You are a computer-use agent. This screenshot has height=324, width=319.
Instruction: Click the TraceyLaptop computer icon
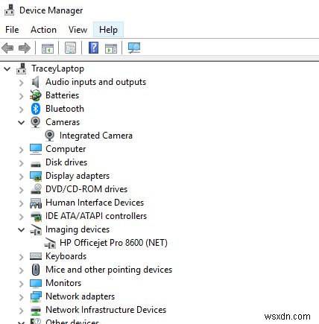point(22,69)
